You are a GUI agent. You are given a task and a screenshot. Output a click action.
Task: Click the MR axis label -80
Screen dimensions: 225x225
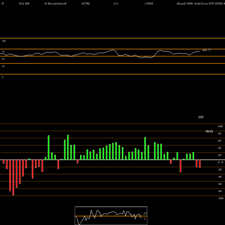pos(220,191)
